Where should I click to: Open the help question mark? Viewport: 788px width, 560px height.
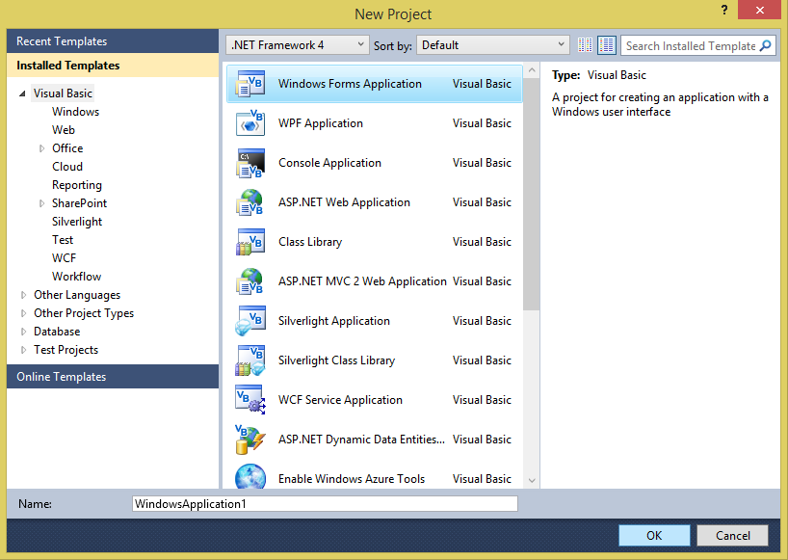click(724, 10)
